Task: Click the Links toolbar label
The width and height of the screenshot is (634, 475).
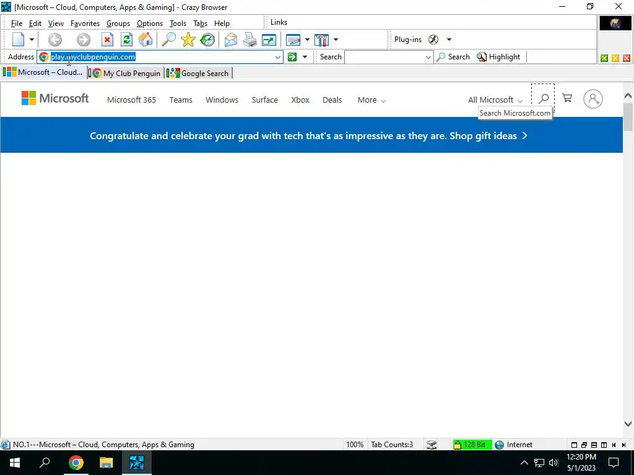Action: [279, 22]
